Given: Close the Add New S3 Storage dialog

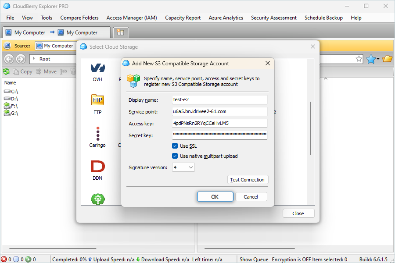Looking at the screenshot, I should 268,64.
